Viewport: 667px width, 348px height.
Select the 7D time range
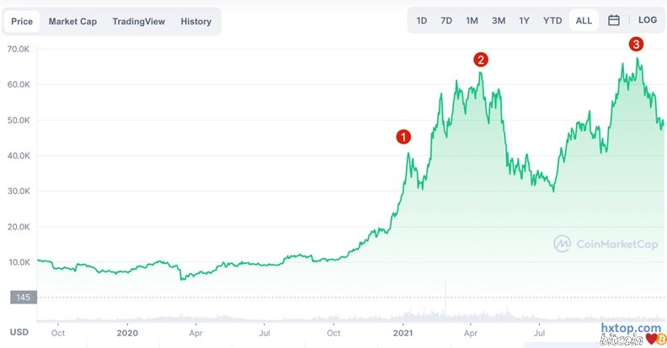pyautogui.click(x=446, y=20)
